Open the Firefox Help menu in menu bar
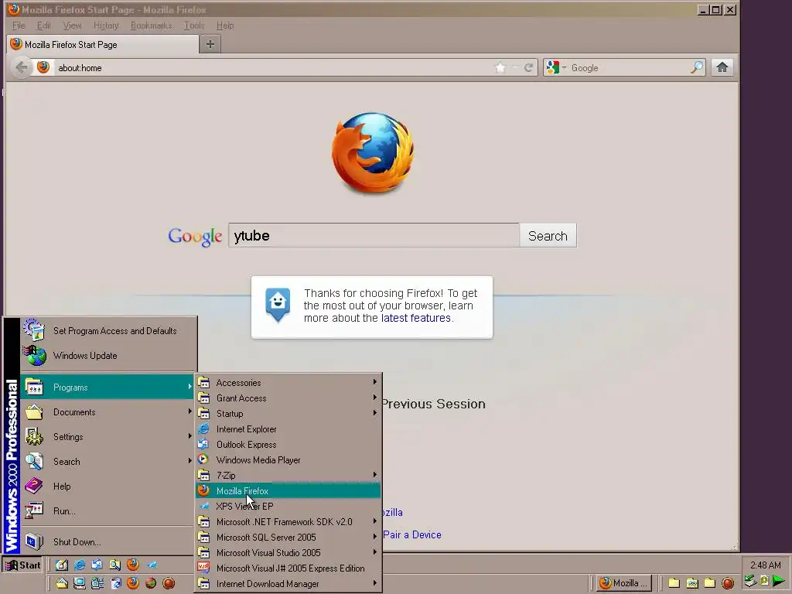Screen dimensions: 792x594 (225, 26)
